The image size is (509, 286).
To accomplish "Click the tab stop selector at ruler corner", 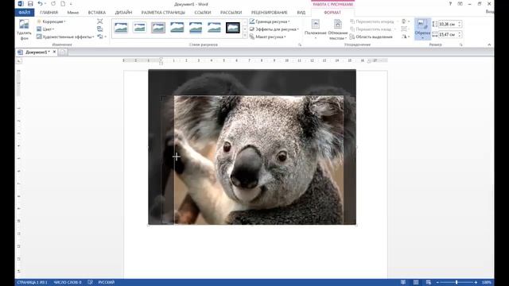I will pos(19,60).
